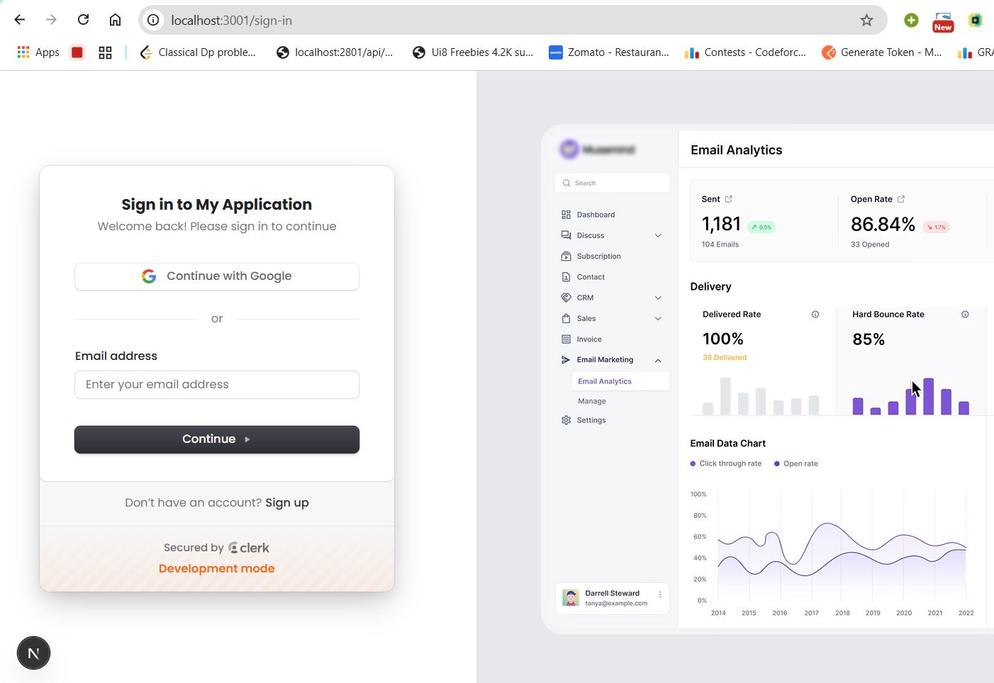994x683 pixels.
Task: Click the external link icon next to Sent
Action: pos(729,199)
